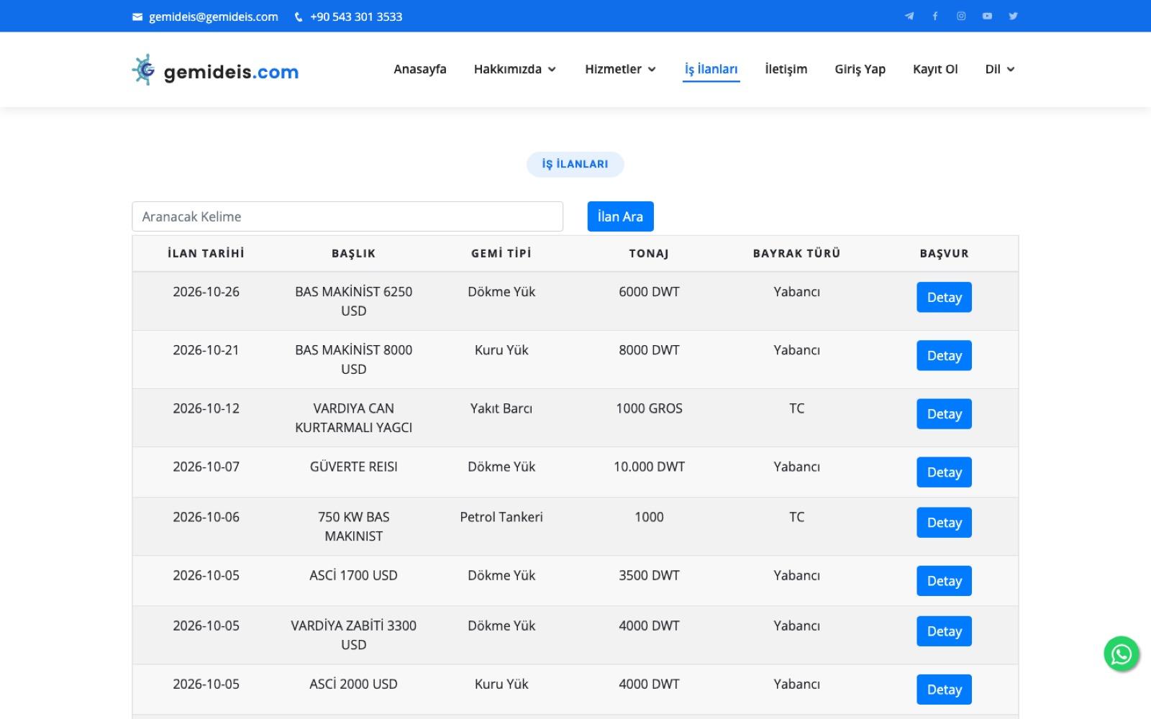Click the GEMİ TİPİ column header

pyautogui.click(x=501, y=253)
